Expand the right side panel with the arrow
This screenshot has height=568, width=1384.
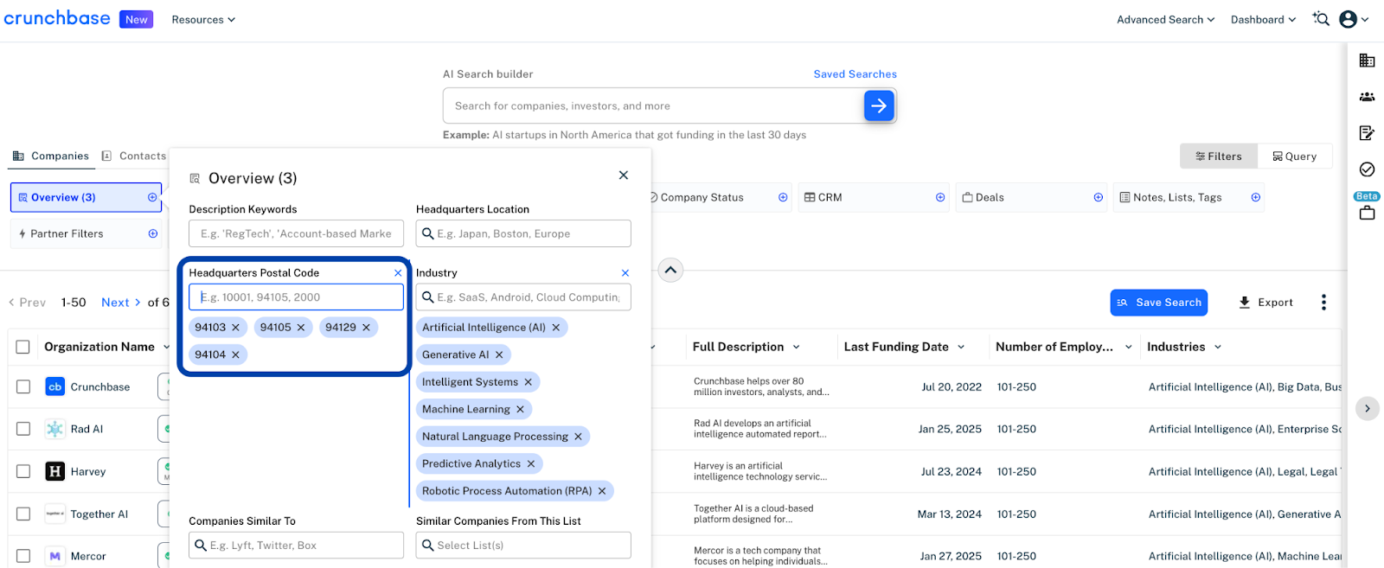[x=1368, y=408]
